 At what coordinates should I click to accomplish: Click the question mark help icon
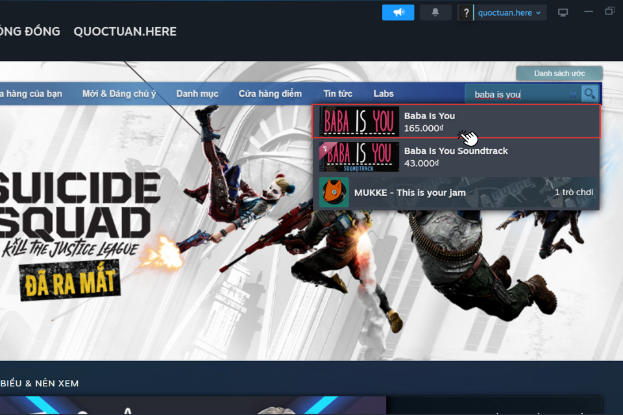(466, 13)
